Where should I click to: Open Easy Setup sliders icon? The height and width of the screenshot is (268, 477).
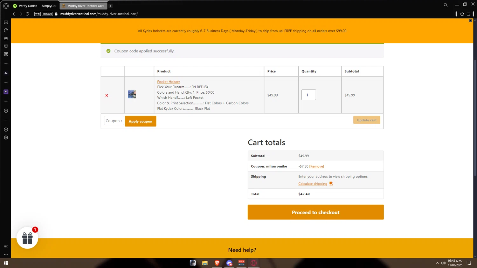469,14
